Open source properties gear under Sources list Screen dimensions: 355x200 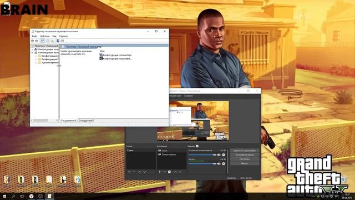(169, 172)
